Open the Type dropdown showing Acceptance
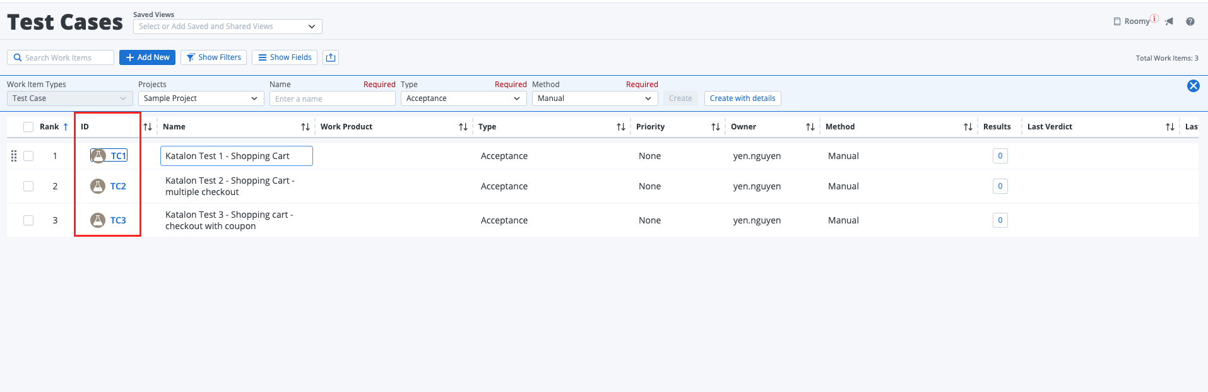Viewport: 1208px width, 392px height. [x=463, y=98]
